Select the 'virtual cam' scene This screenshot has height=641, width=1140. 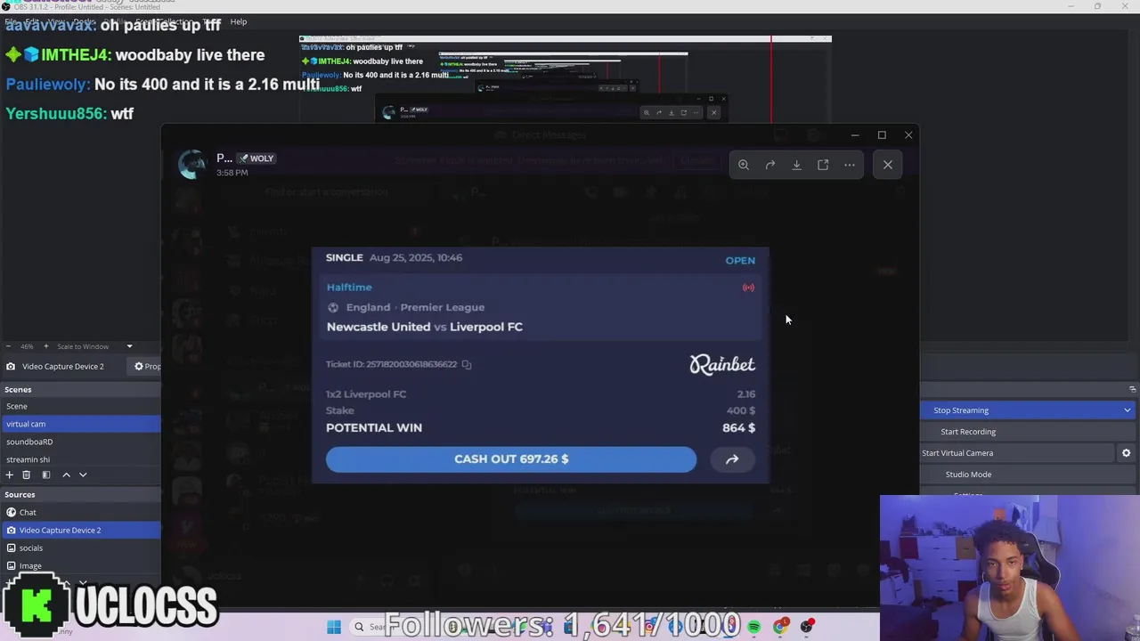(x=80, y=424)
